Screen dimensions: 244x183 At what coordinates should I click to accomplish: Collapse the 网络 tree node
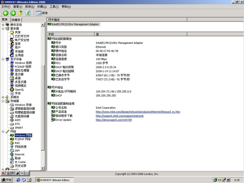pos(3,132)
